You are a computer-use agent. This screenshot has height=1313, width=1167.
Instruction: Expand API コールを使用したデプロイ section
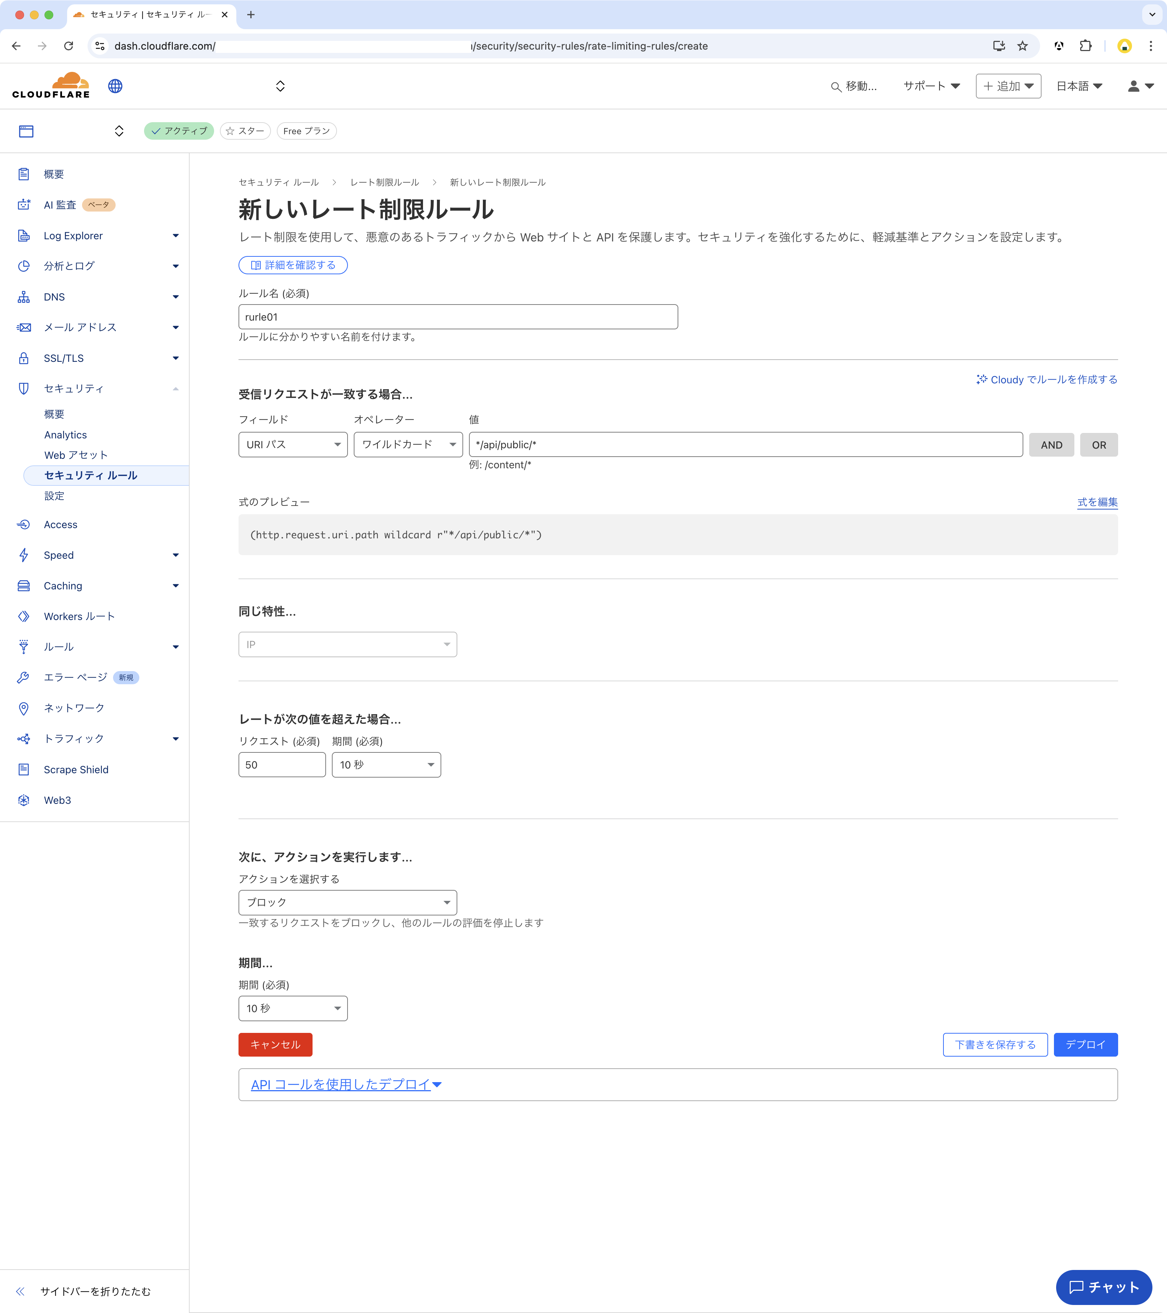click(x=346, y=1085)
